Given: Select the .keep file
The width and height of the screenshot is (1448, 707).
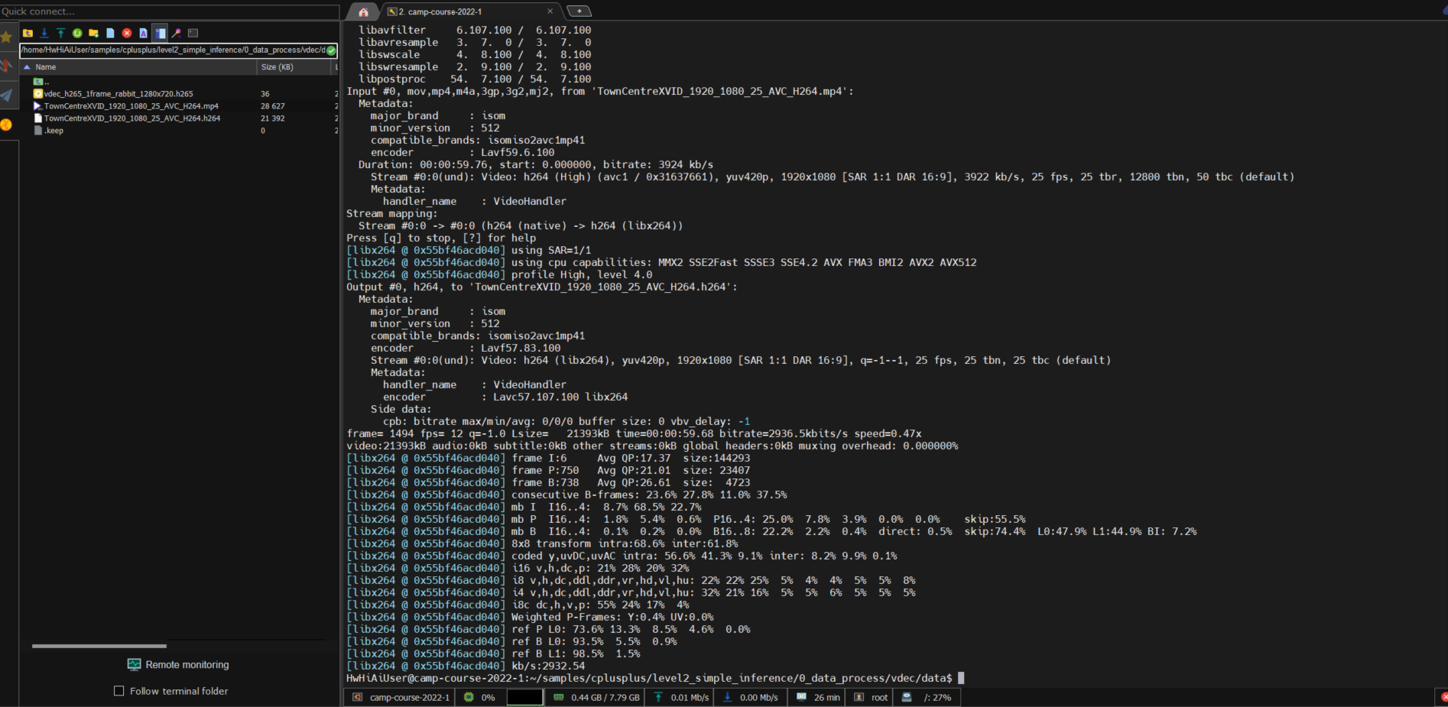Looking at the screenshot, I should click(48, 131).
